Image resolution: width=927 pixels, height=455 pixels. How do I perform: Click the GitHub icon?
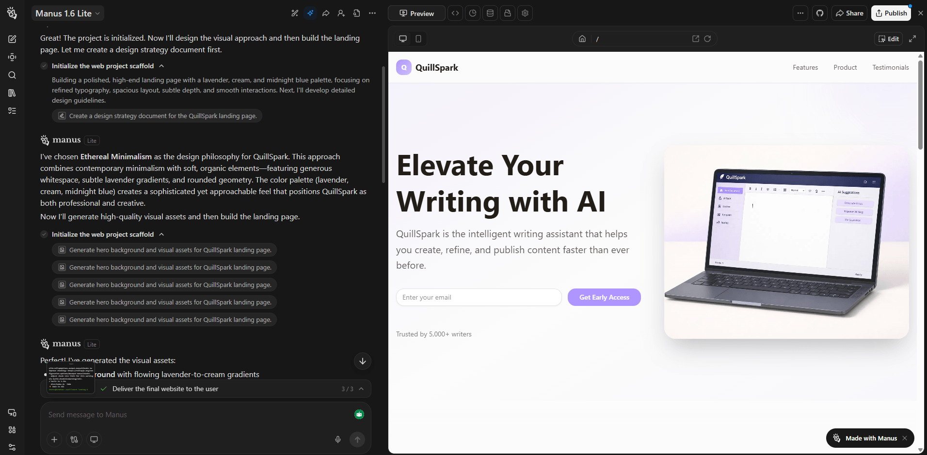[x=820, y=13]
